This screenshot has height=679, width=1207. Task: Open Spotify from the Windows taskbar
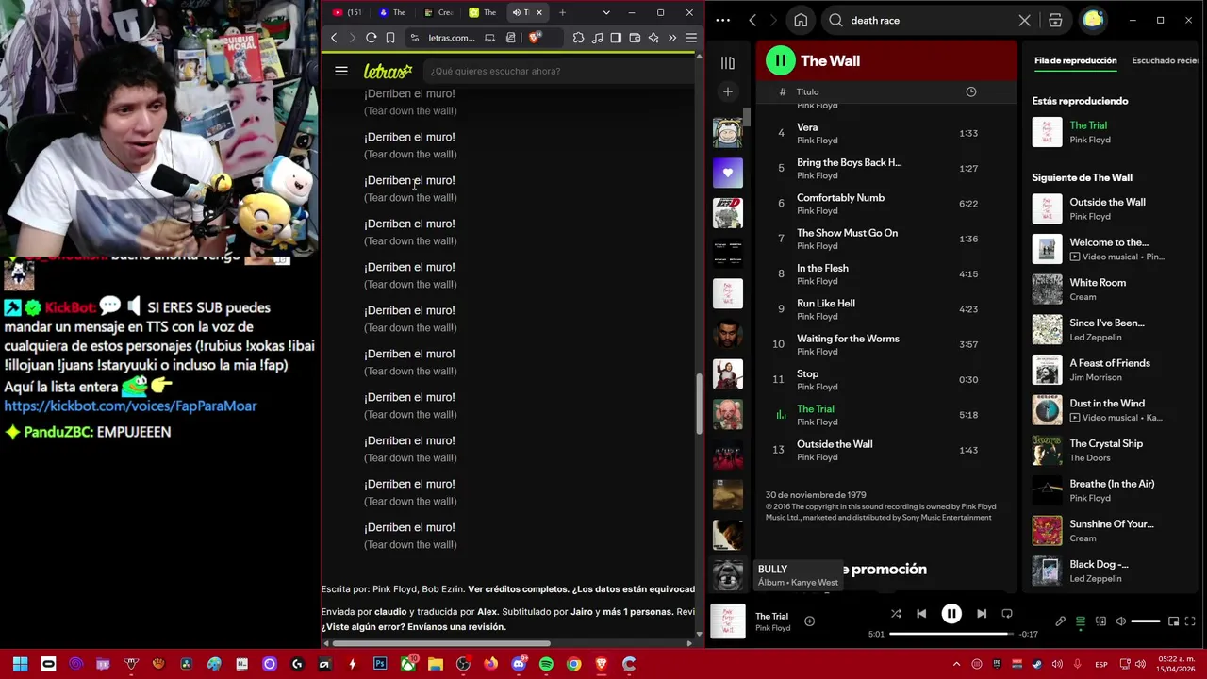546,664
